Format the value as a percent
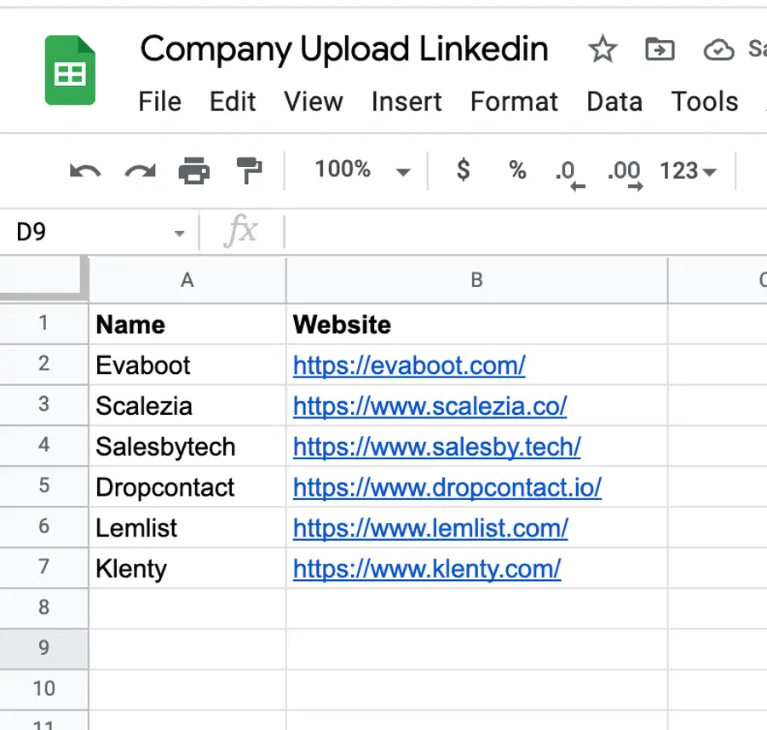This screenshot has height=730, width=767. (516, 170)
